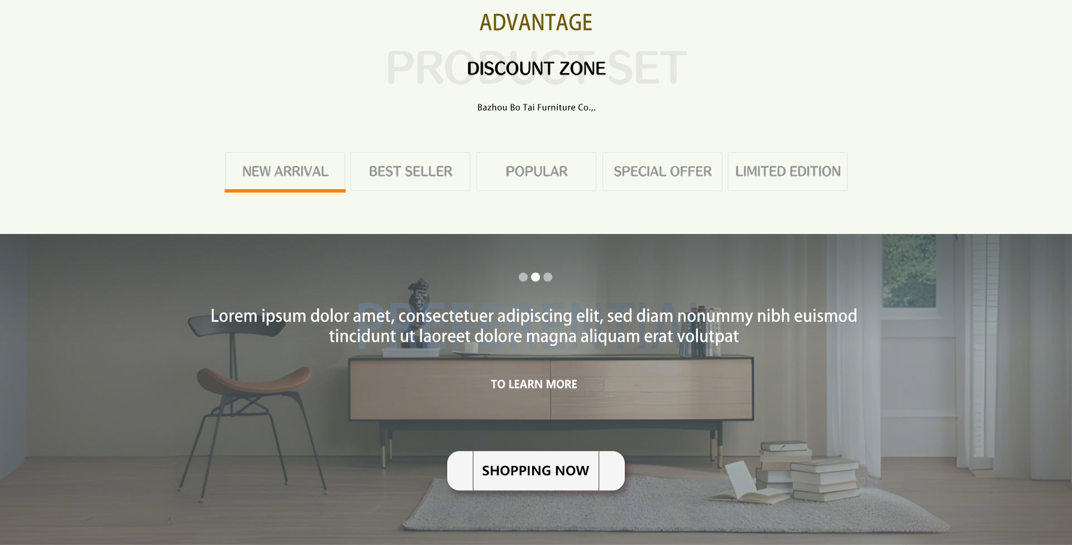Click the ADVANTAGE heading
The width and height of the screenshot is (1072, 545).
point(536,22)
